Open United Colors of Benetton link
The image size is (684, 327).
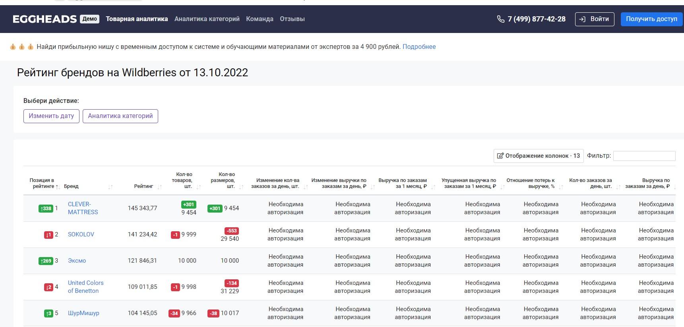click(x=85, y=287)
